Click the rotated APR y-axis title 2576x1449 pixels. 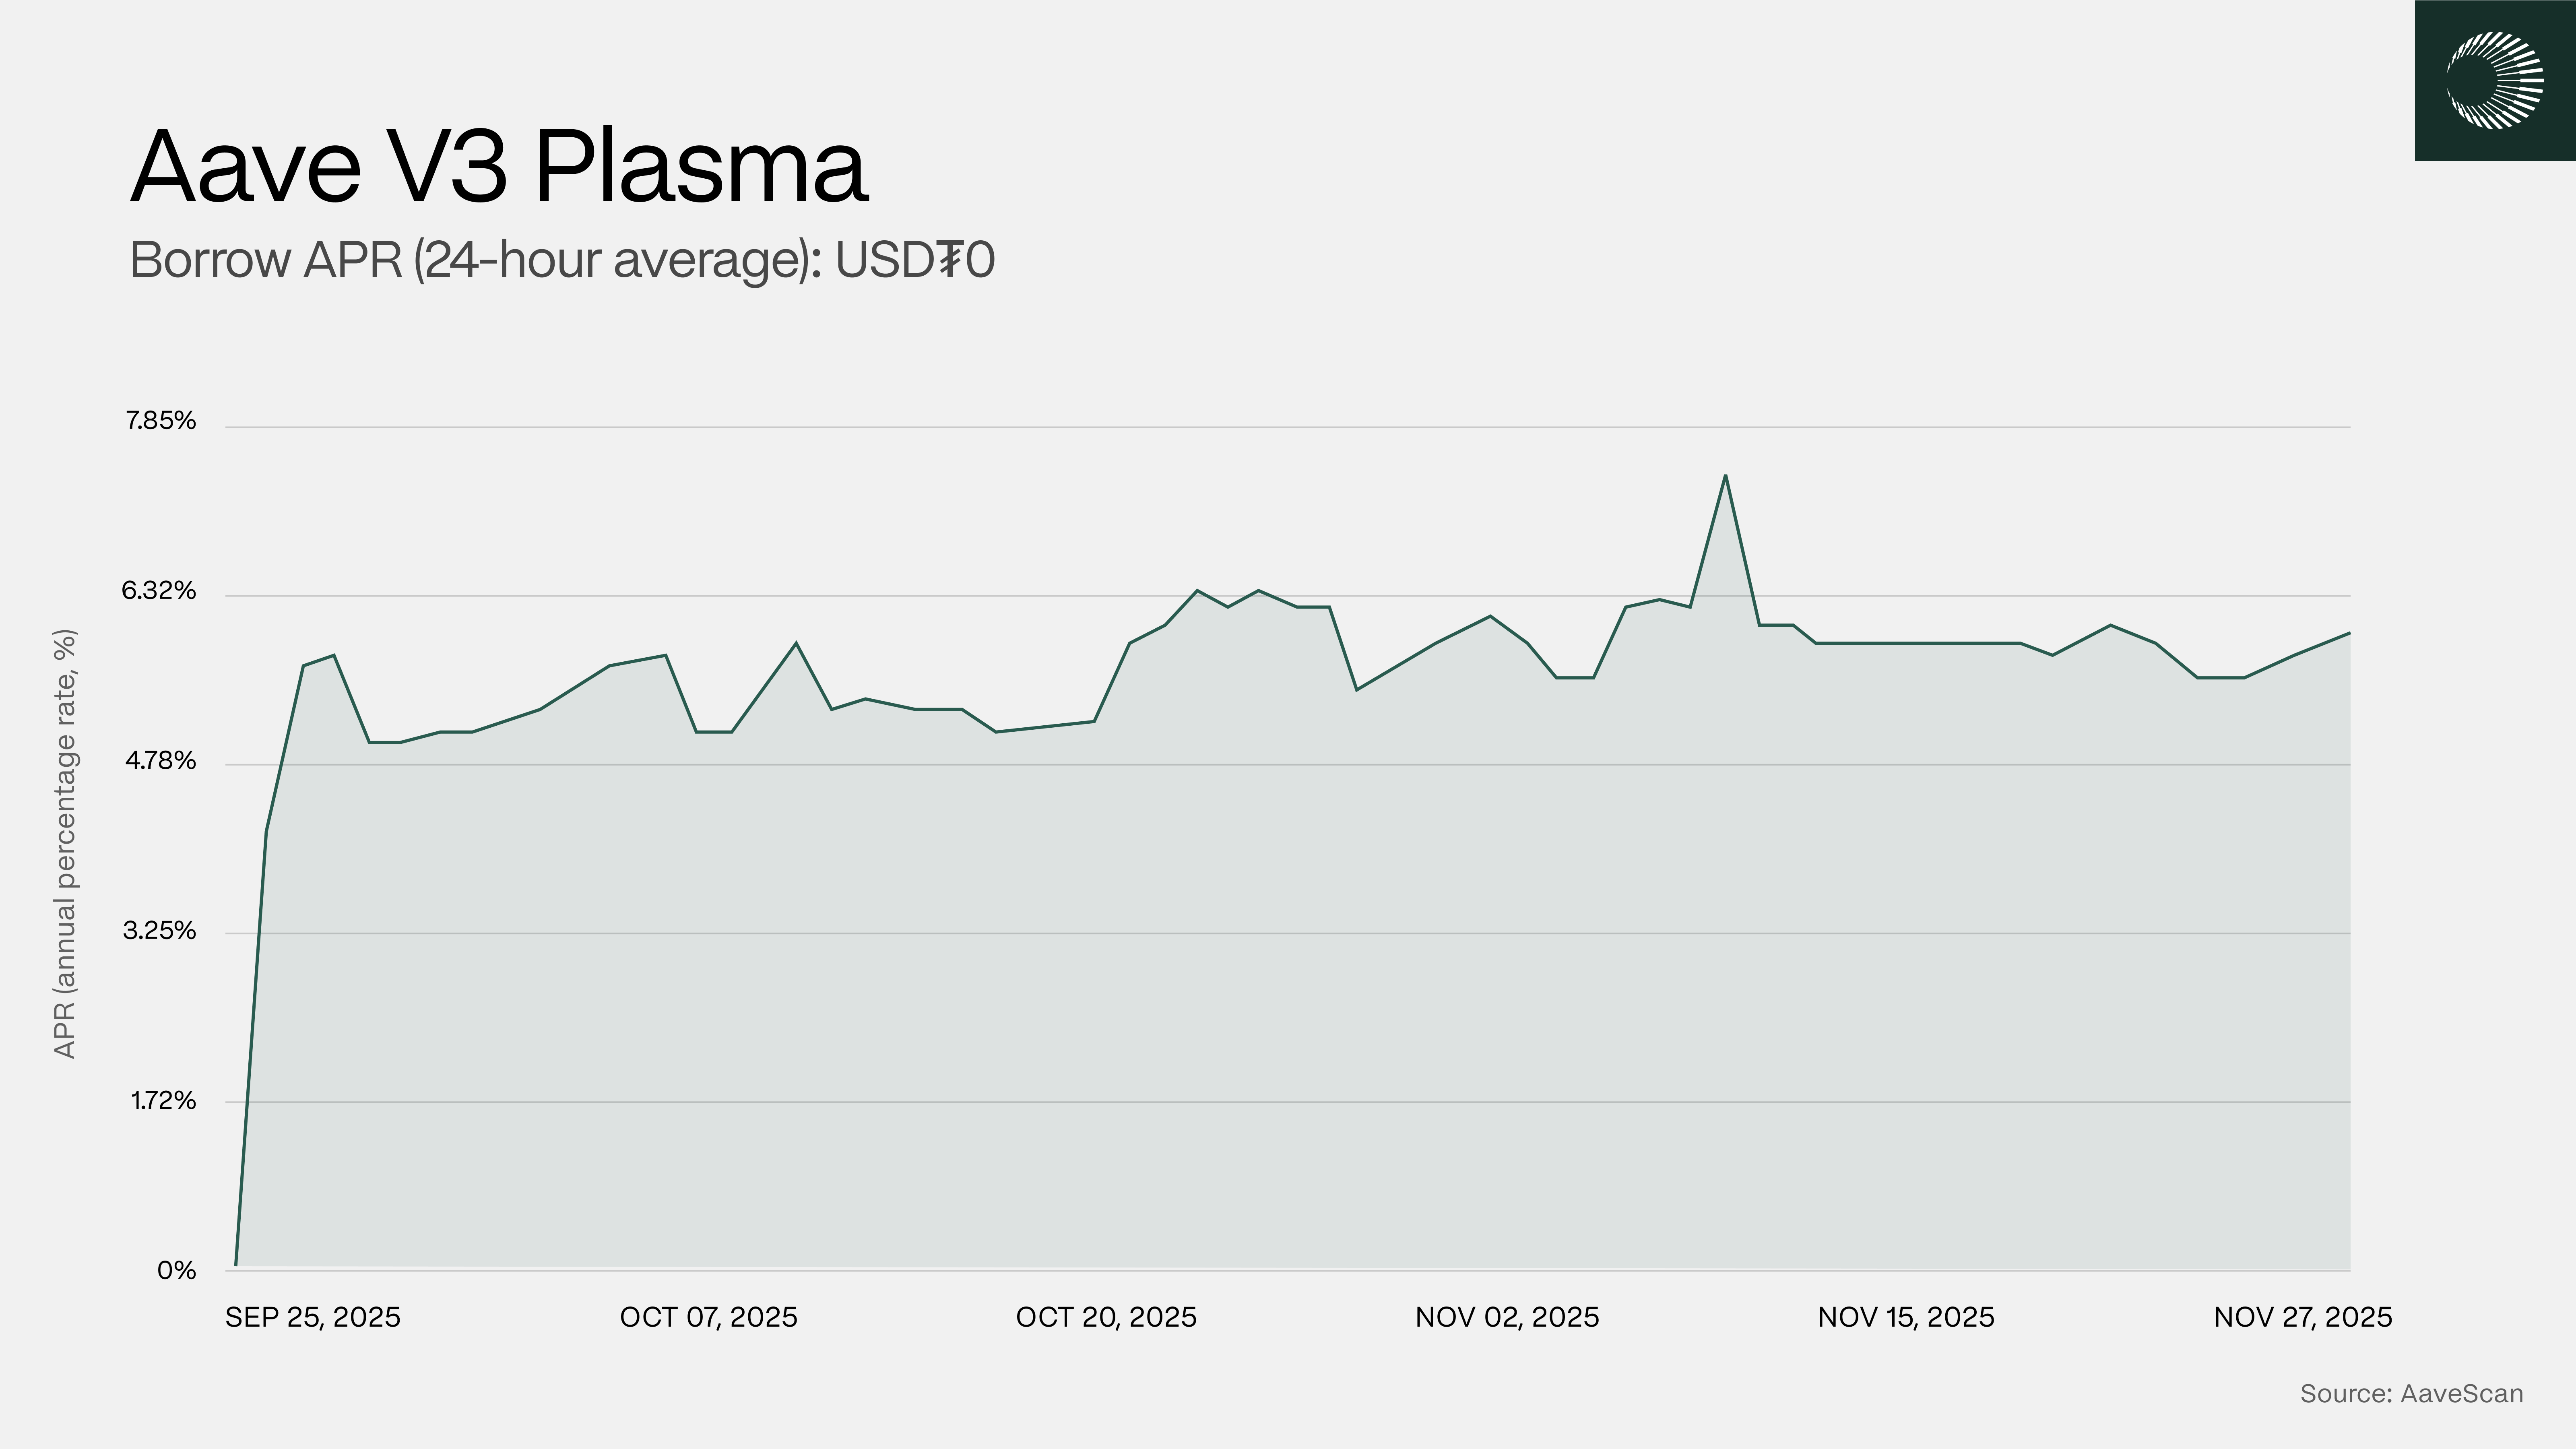point(65,843)
